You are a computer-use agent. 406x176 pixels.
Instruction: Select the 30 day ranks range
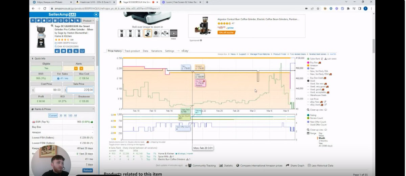pos(61,115)
